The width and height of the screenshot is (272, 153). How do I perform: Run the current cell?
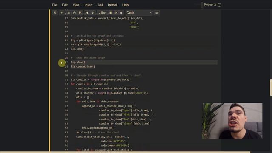(x=102, y=13)
